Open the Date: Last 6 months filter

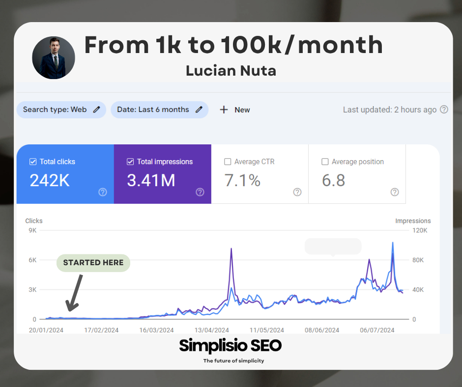pos(153,110)
